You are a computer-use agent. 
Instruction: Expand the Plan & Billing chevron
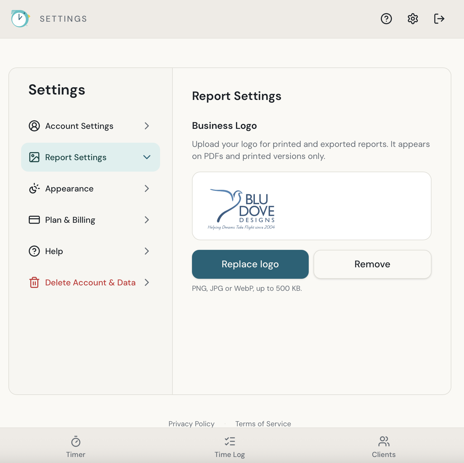click(147, 220)
